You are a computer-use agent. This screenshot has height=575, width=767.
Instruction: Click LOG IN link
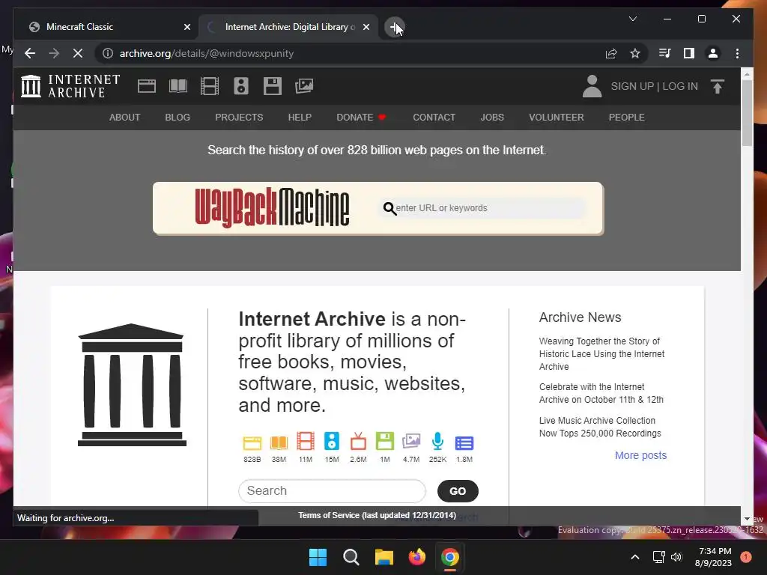[x=680, y=86]
